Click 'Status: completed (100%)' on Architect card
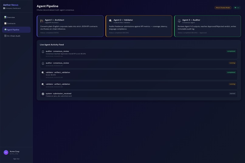Image resolution: width=245 pixels, height=163 pixels. point(49,33)
